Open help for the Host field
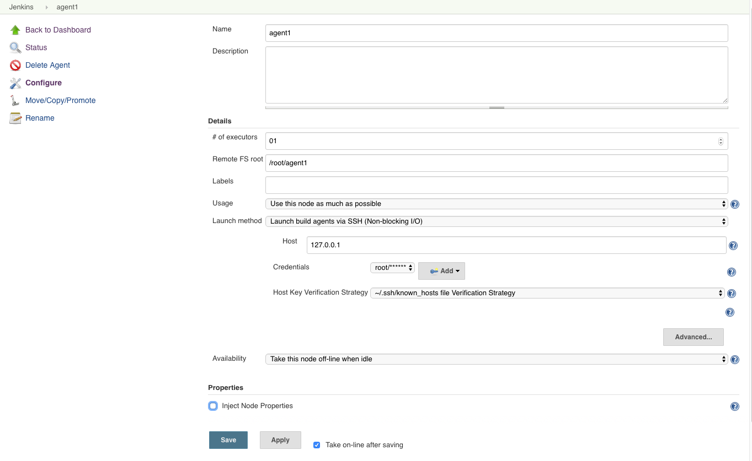Viewport: 752px width, 461px height. pyautogui.click(x=733, y=246)
